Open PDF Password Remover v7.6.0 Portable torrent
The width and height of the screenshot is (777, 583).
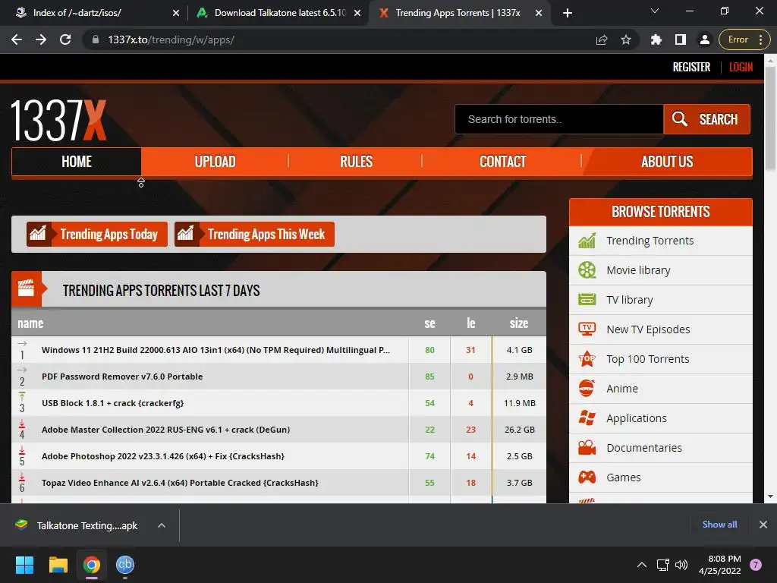coord(122,377)
